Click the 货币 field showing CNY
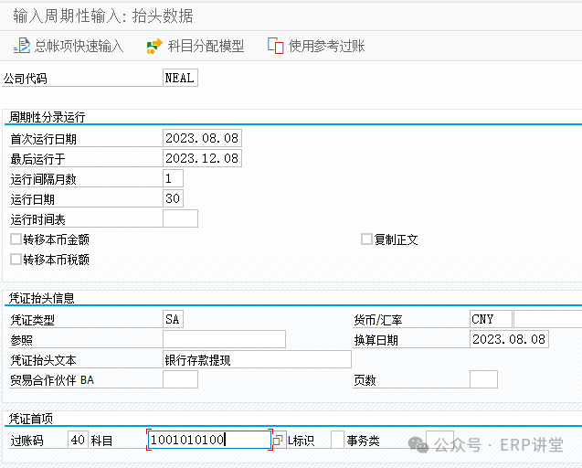582x468 pixels. (490, 319)
